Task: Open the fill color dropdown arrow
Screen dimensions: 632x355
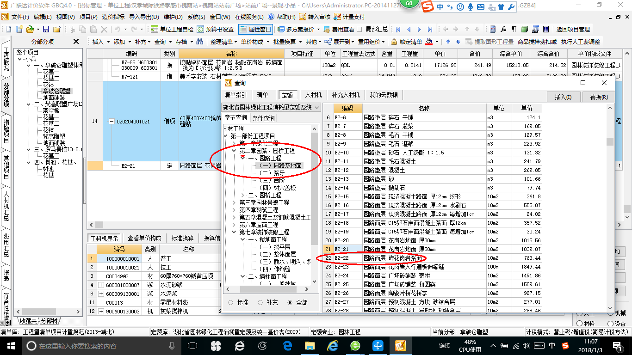Action: click(x=437, y=42)
